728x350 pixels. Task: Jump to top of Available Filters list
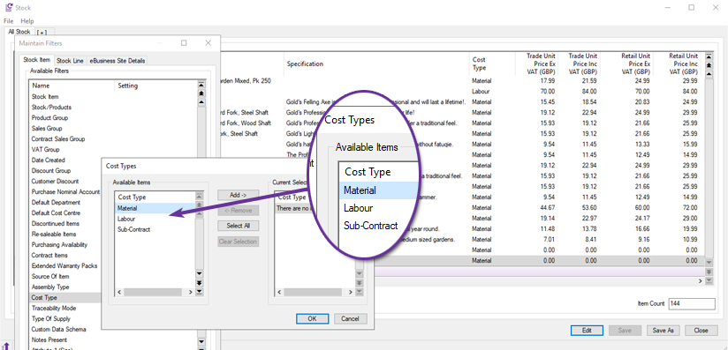201,85
